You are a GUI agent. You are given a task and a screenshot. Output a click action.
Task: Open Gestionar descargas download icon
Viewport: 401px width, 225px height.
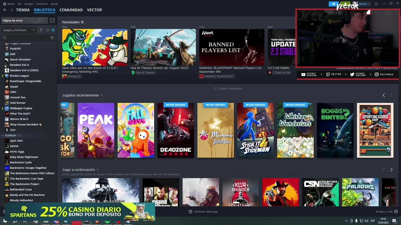[190, 212]
